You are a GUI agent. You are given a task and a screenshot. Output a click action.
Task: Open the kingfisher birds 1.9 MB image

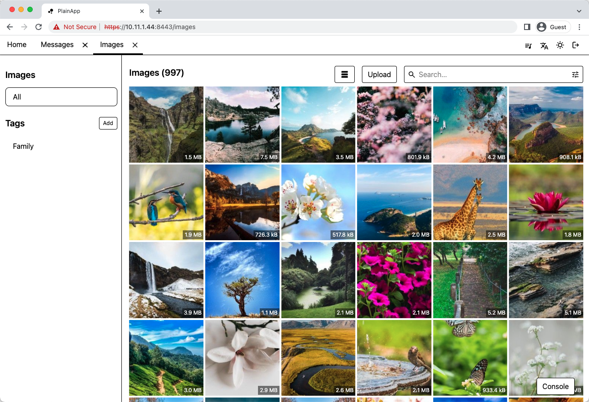[x=166, y=202]
